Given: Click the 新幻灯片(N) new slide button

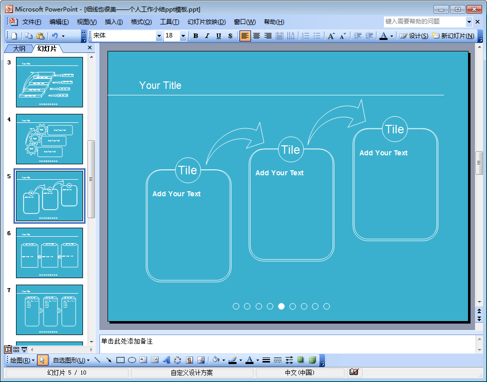Looking at the screenshot, I should pyautogui.click(x=453, y=36).
